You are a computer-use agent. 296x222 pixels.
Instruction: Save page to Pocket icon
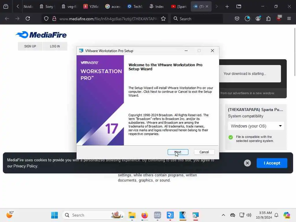237,18
